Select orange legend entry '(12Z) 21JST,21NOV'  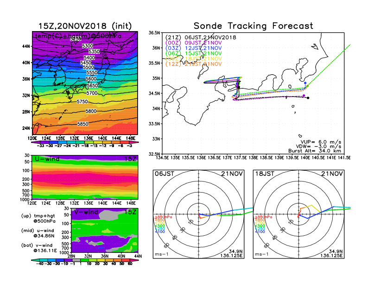pos(194,64)
